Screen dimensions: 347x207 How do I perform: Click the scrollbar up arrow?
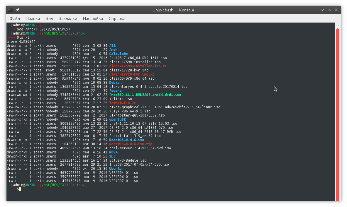point(338,25)
